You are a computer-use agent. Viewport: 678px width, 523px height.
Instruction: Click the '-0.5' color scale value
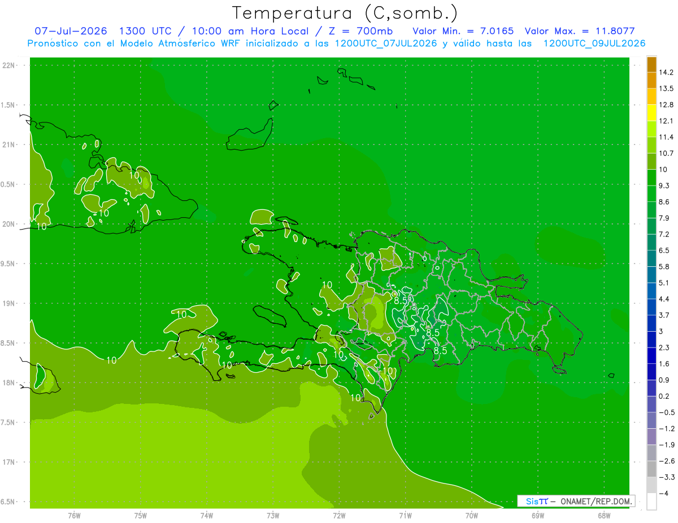[x=667, y=412]
